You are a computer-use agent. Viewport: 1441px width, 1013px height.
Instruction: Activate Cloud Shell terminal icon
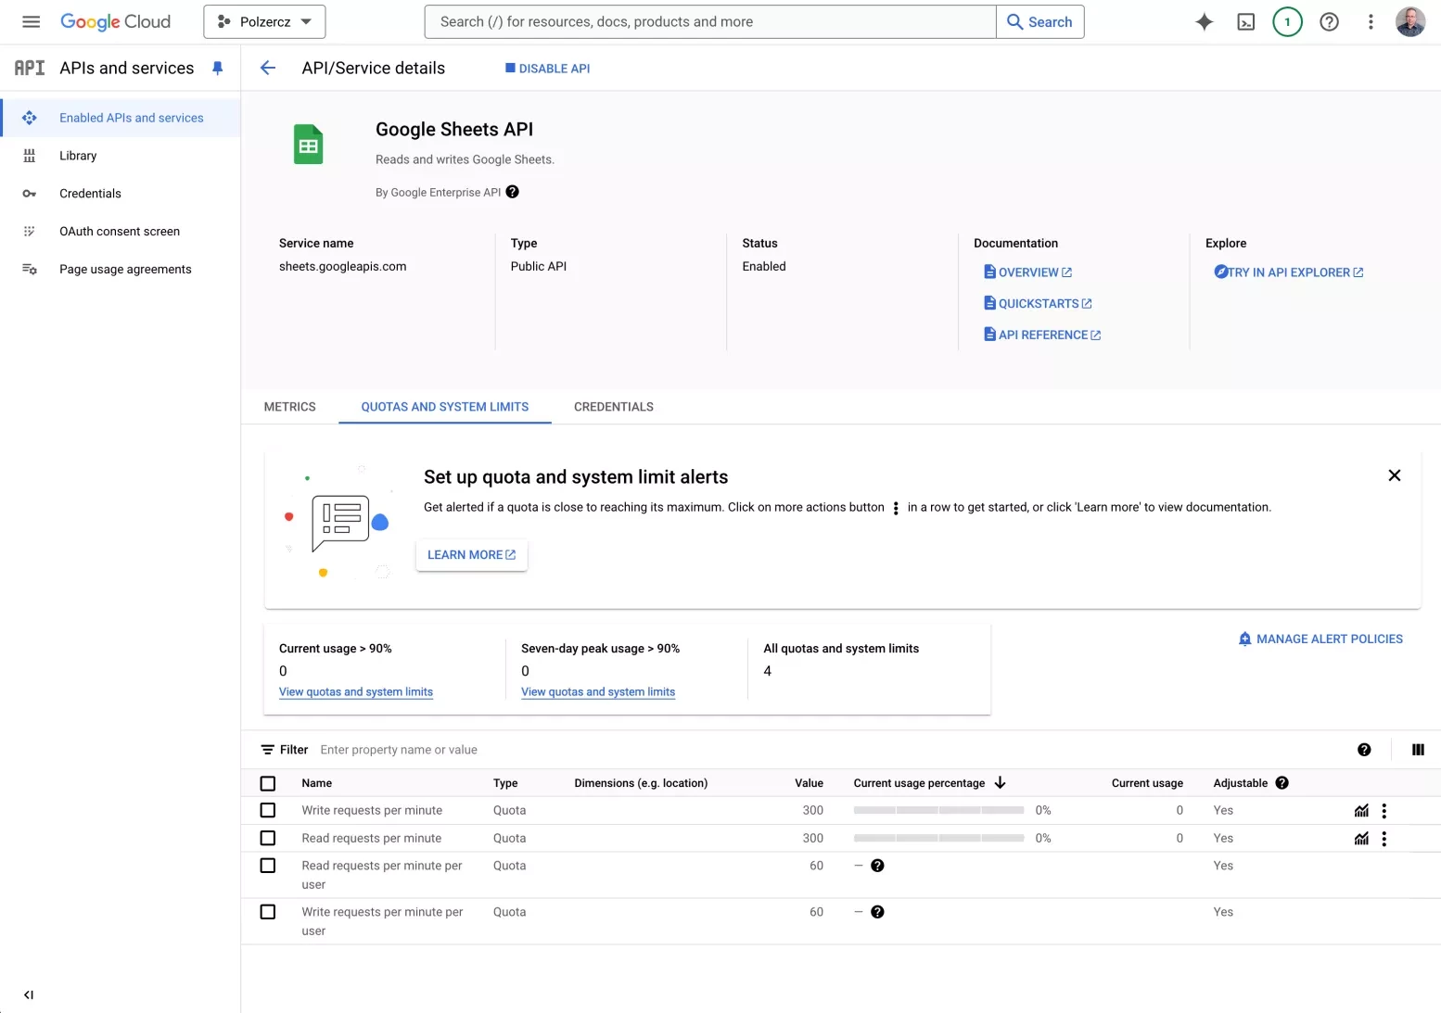(x=1245, y=21)
